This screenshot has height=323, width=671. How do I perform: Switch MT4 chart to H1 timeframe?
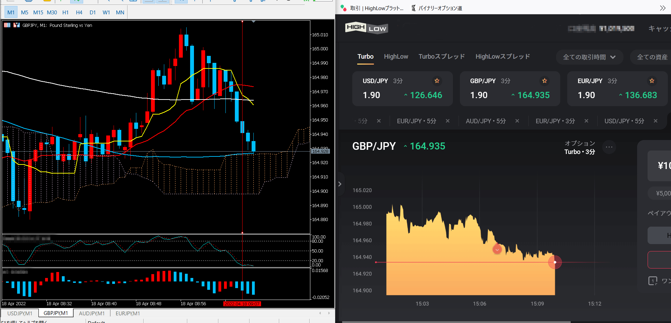pyautogui.click(x=65, y=12)
